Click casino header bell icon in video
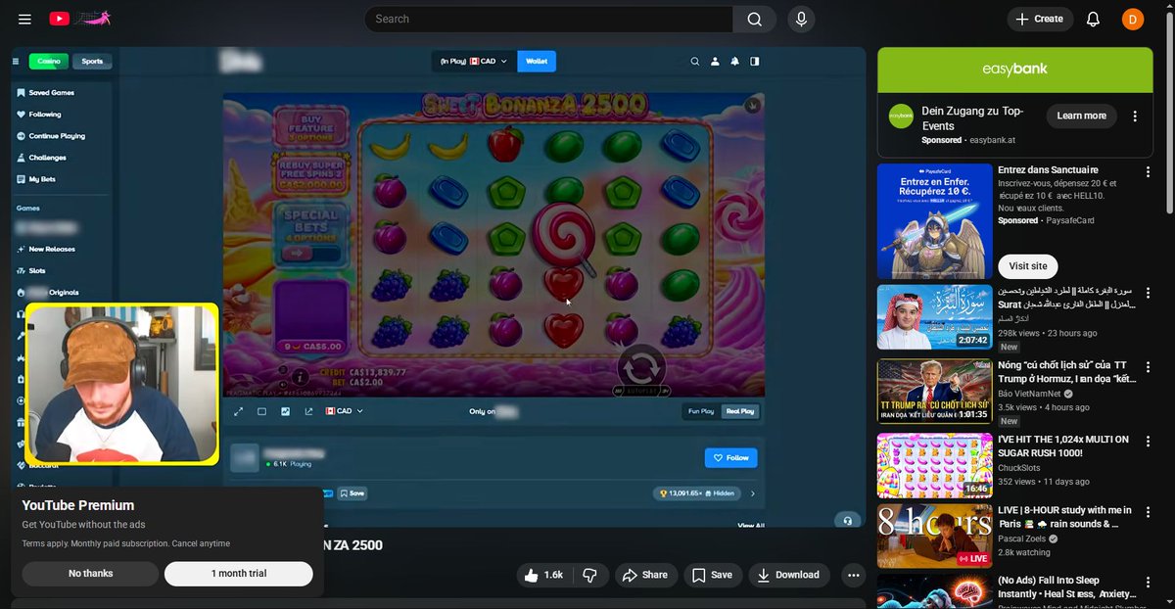 (x=734, y=61)
